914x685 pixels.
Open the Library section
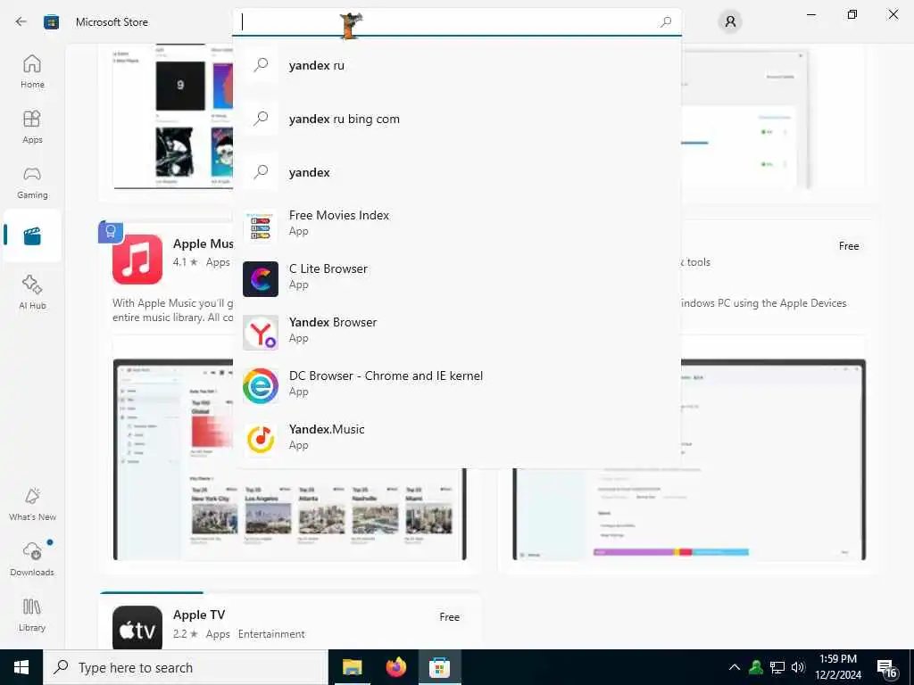coord(32,615)
